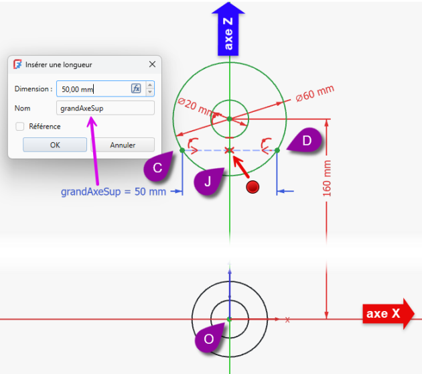
Task: Click the FreeCAD logo in dialog title
Action: click(x=18, y=65)
